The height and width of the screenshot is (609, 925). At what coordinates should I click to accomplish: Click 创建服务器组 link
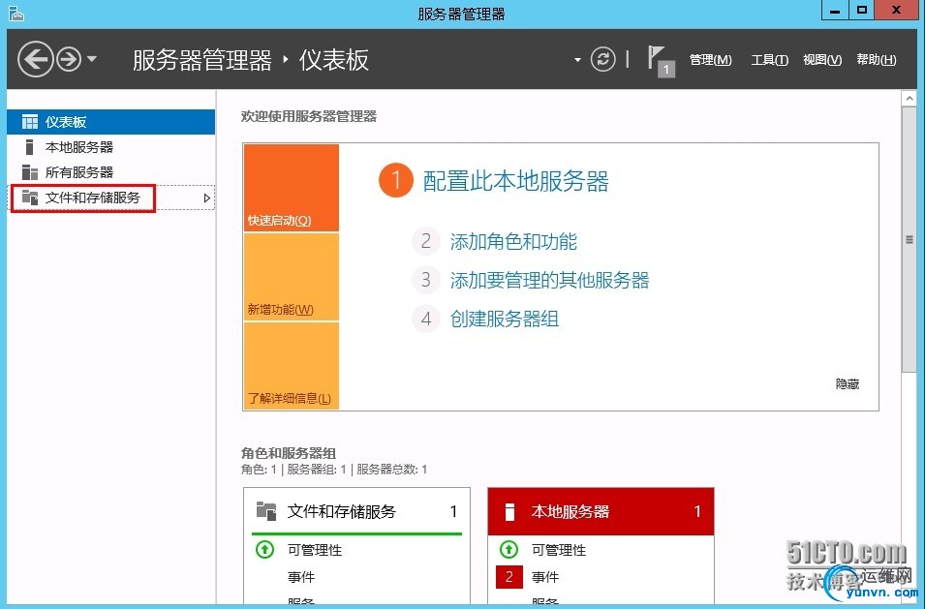click(x=505, y=319)
